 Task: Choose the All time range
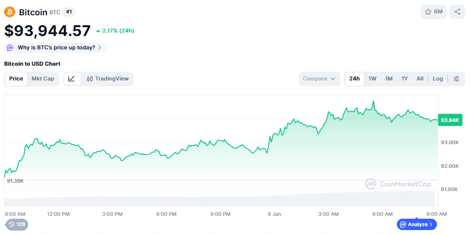(x=420, y=79)
